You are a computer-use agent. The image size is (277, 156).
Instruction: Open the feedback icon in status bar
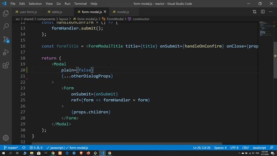pos(272,148)
